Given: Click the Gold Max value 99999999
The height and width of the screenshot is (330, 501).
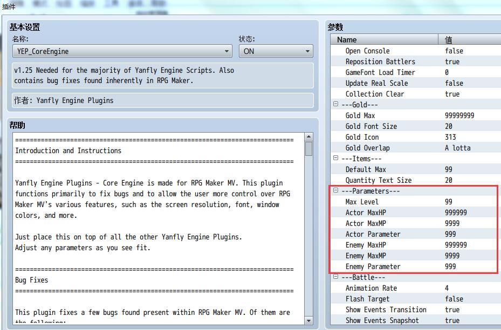Looking at the screenshot, I should [x=459, y=115].
